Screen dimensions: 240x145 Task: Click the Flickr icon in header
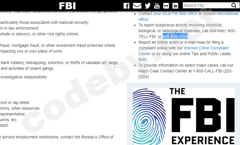coord(166,6)
